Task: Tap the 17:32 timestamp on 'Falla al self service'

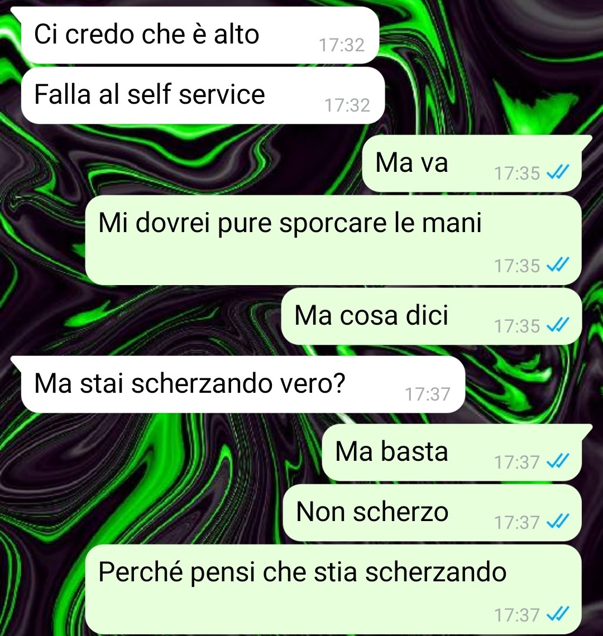Action: click(x=347, y=105)
